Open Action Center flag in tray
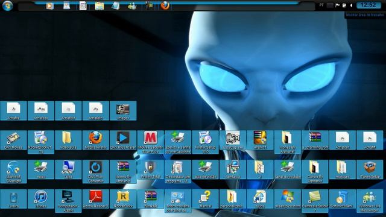 tap(337, 5)
